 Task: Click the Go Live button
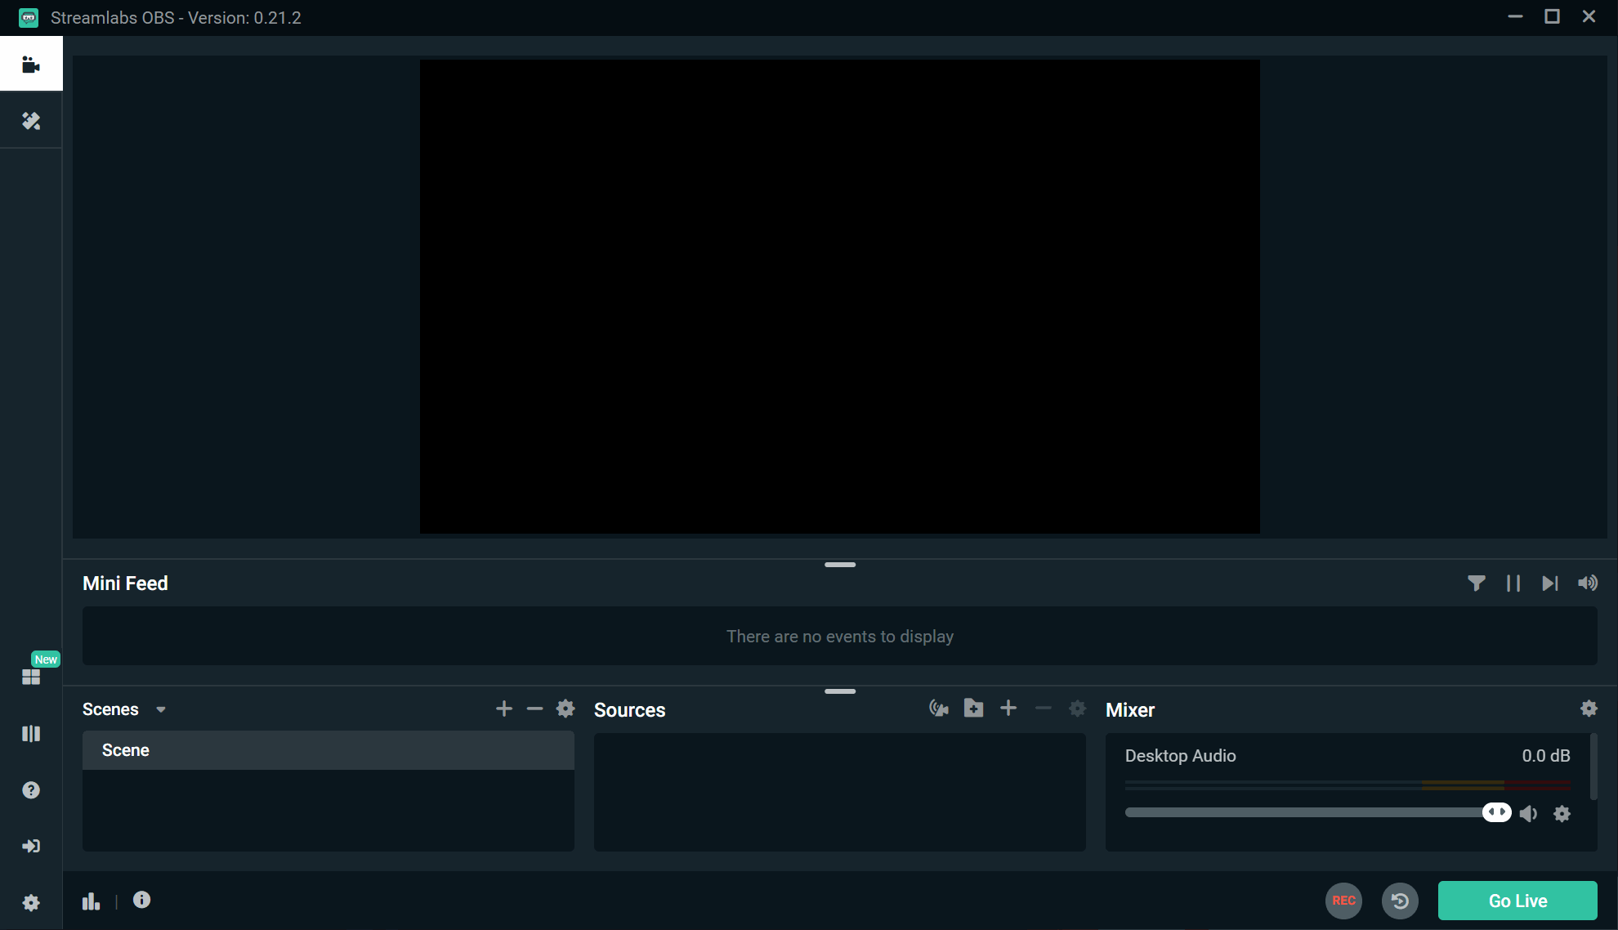click(x=1517, y=900)
